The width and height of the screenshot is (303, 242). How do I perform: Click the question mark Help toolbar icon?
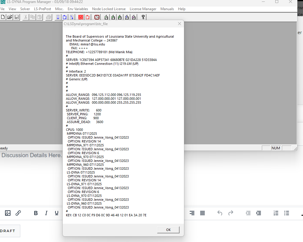point(143,17)
